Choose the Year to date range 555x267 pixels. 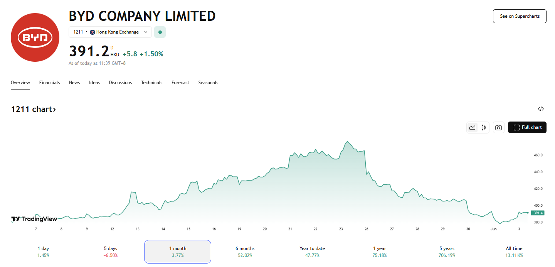312,252
